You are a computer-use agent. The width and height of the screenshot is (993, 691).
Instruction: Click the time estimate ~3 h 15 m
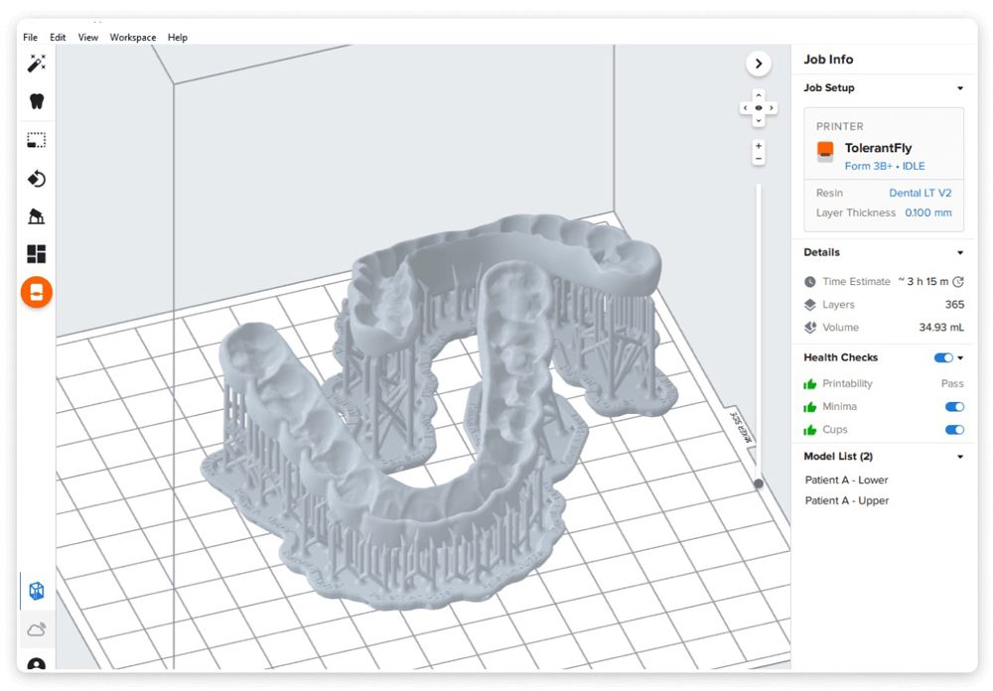pos(923,281)
